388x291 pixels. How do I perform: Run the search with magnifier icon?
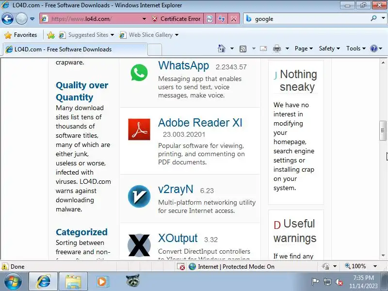tap(373, 18)
